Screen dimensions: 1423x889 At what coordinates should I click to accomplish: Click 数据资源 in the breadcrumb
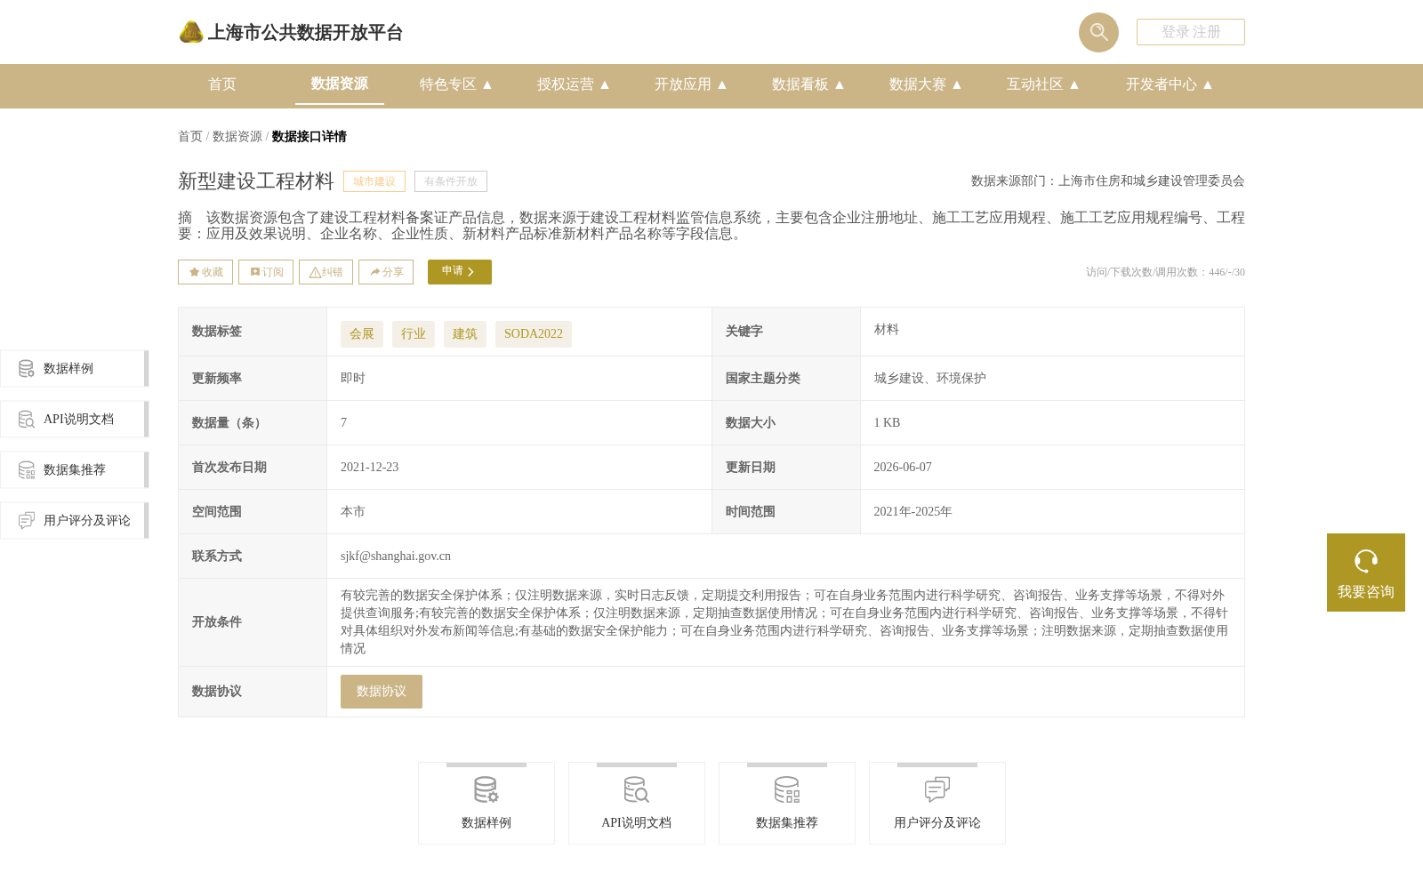point(237,137)
